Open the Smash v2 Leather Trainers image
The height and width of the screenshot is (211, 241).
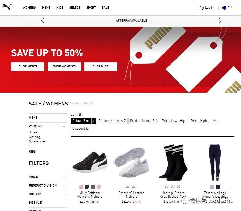pyautogui.click(x=131, y=163)
